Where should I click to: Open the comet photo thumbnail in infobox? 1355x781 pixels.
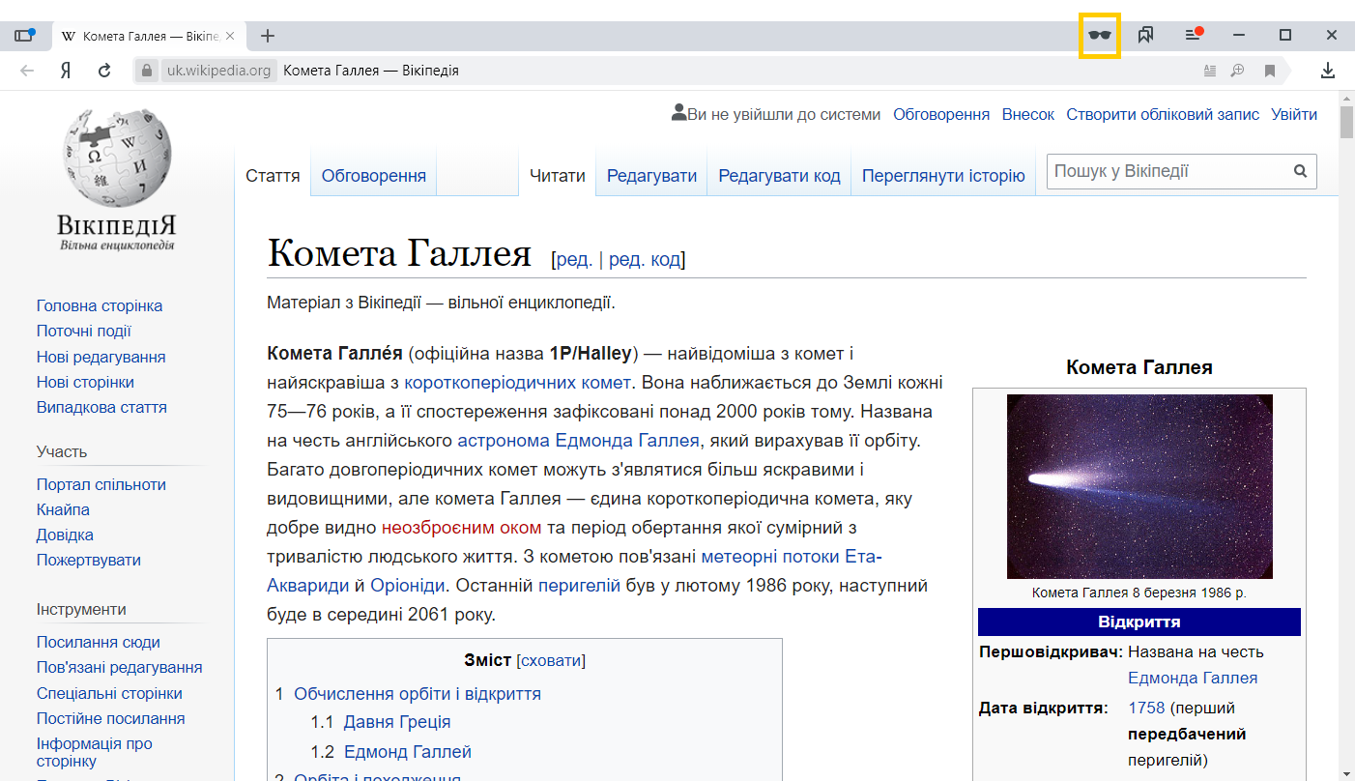(1139, 486)
